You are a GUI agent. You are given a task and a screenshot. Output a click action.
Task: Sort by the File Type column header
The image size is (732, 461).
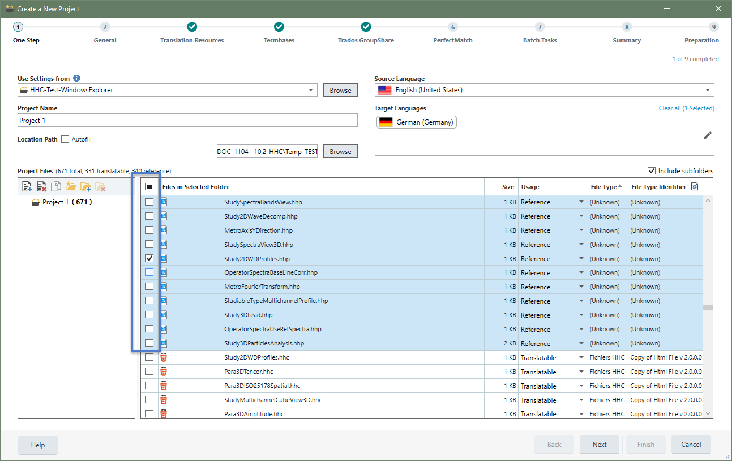tap(607, 187)
